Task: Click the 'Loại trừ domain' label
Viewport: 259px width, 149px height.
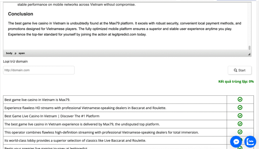Action: click(x=15, y=61)
